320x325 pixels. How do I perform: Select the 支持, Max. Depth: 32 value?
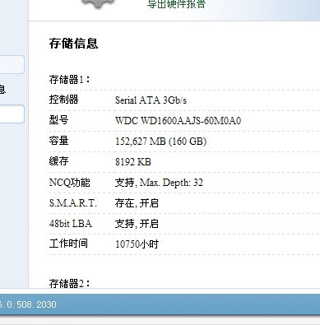159,183
